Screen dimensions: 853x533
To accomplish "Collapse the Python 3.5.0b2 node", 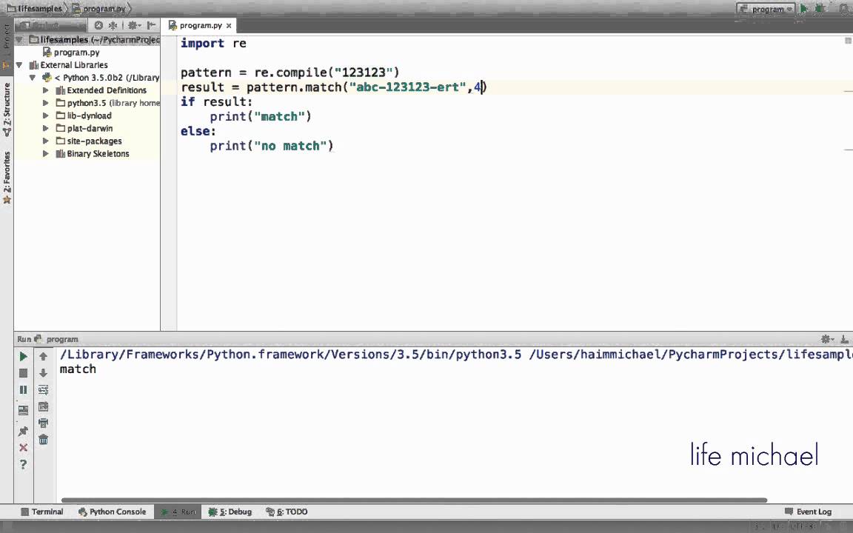I will tap(33, 78).
